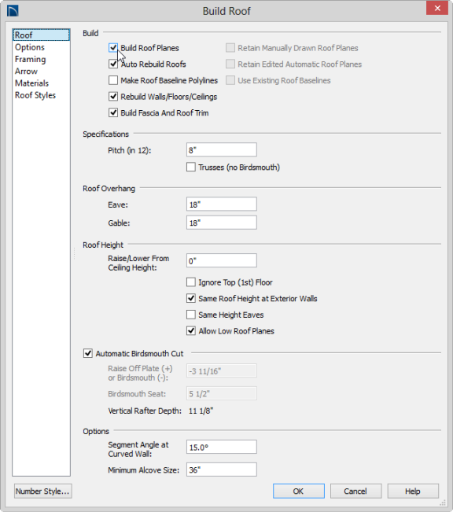Click the Segment Angle at Curved Wall field
Screen dimensions: 453x512
click(222, 447)
